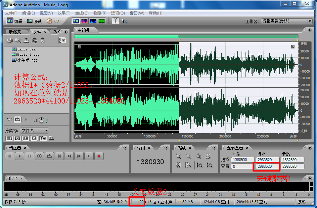Select the Spectral Pan Display icon
Screen dimensions: 317x208
coord(93,21)
